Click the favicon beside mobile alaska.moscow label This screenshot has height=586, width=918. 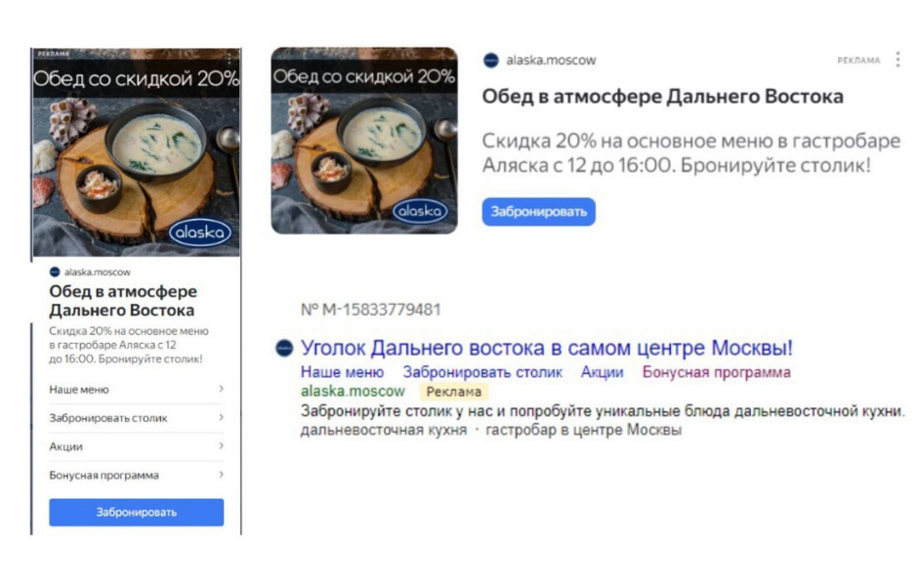pos(55,272)
